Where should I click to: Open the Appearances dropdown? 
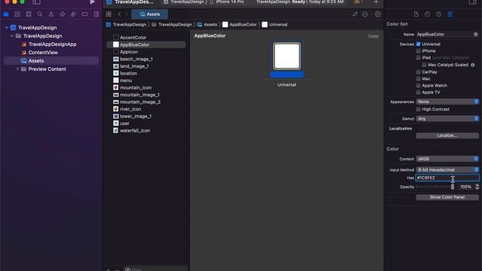[447, 102]
